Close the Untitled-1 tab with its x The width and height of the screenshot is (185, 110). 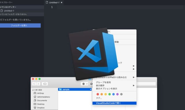[62, 3]
